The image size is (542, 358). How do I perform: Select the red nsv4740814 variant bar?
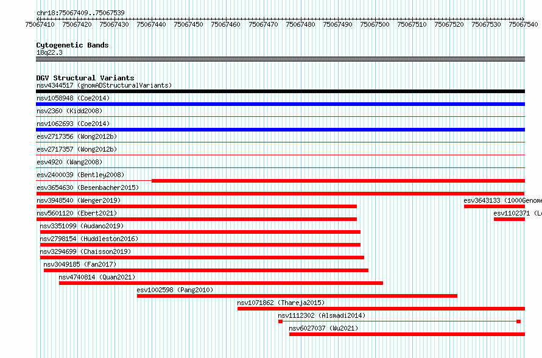coord(221,283)
